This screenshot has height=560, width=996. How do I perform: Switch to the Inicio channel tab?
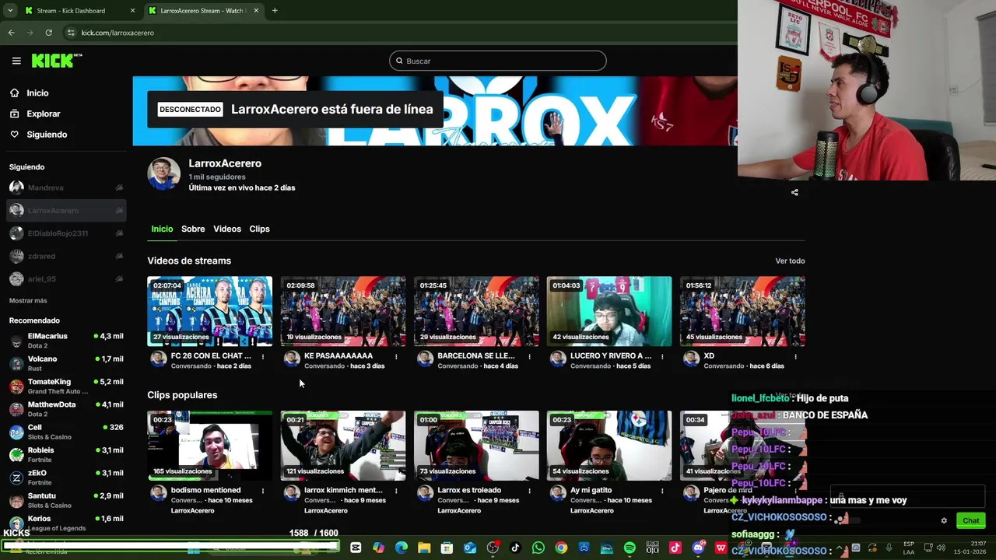click(x=162, y=229)
